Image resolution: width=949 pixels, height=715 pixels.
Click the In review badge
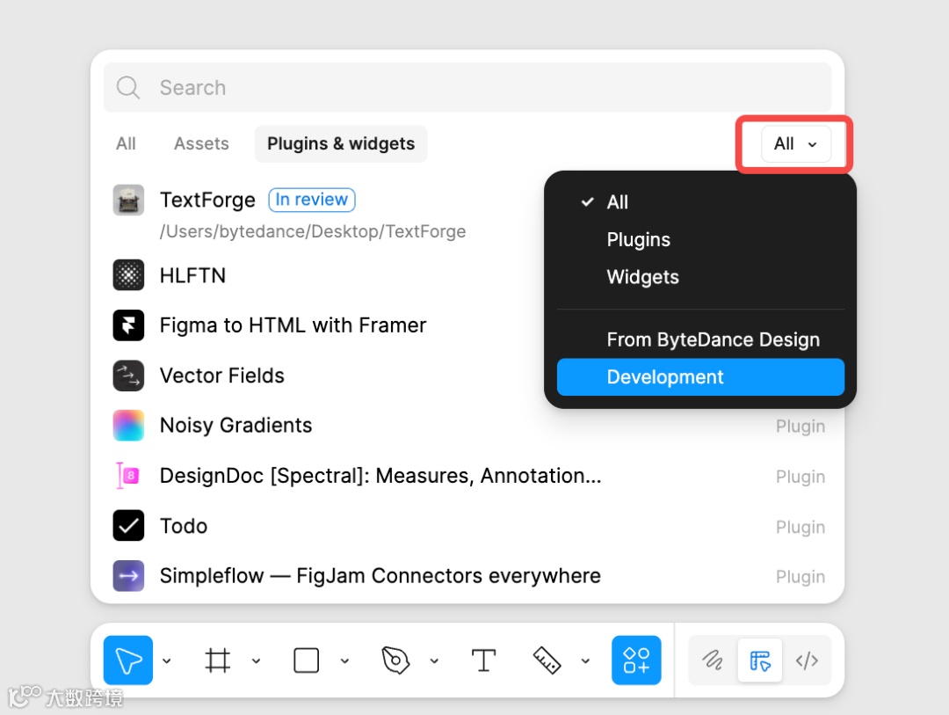click(312, 200)
